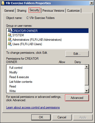The height and width of the screenshot is (123, 95).
Task: Click the Users group icon
Action: 10,44
